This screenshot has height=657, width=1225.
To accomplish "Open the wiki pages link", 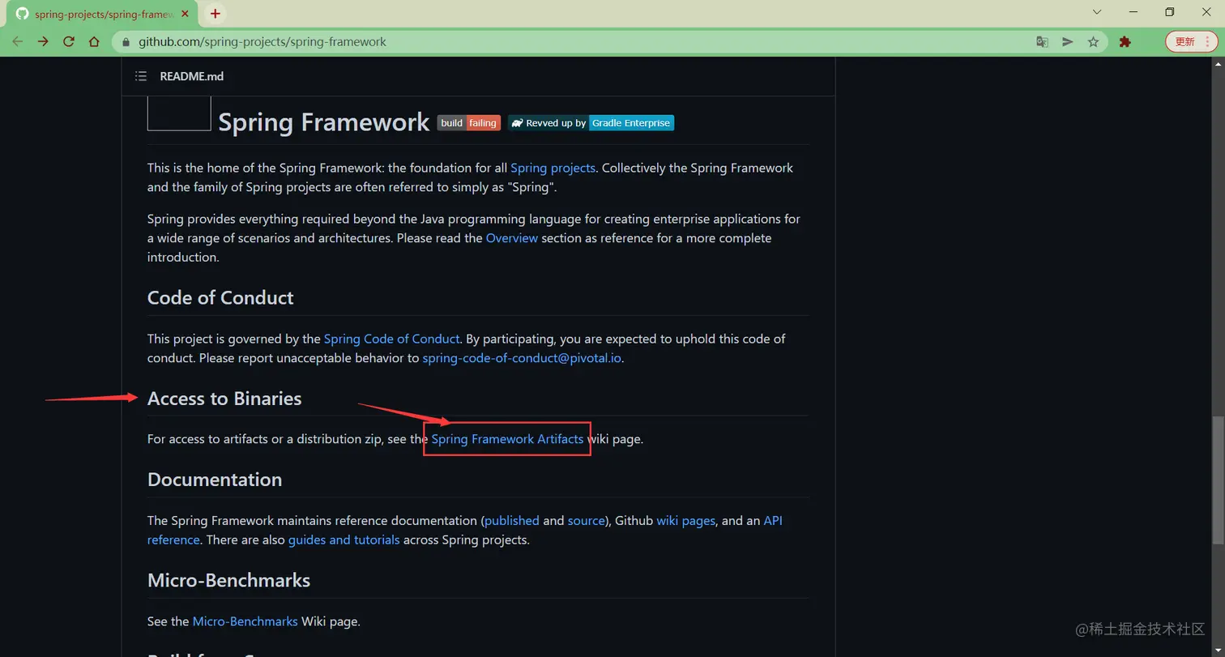I will [x=685, y=521].
